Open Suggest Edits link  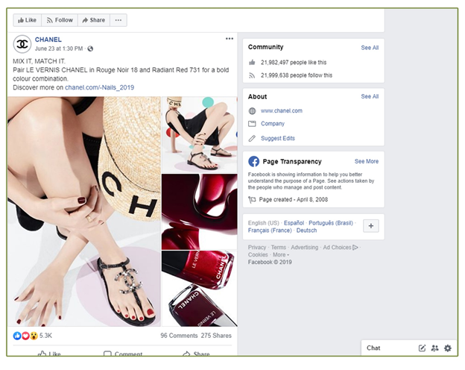pos(278,138)
